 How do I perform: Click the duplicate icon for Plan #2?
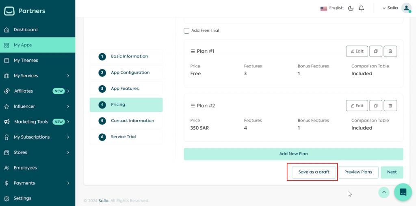tap(376, 106)
